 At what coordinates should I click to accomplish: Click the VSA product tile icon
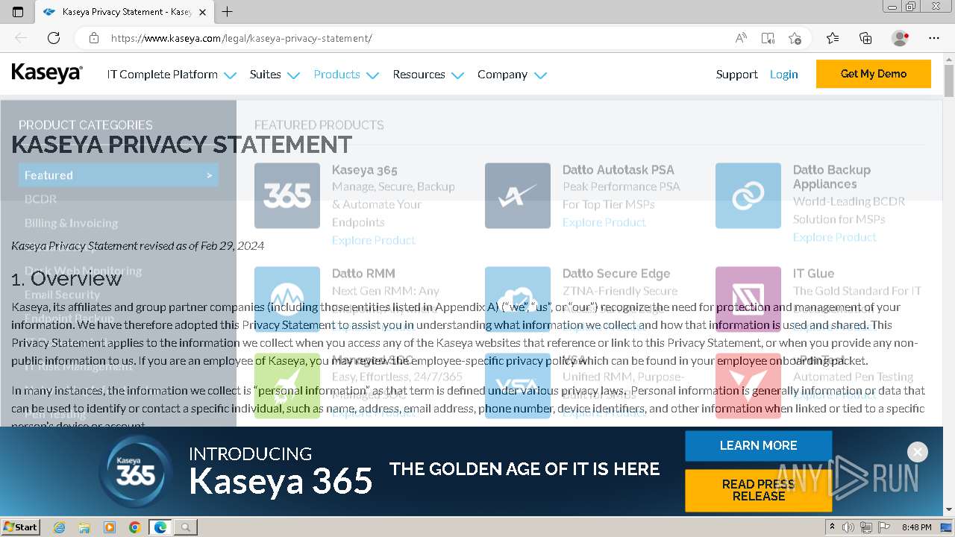518,386
